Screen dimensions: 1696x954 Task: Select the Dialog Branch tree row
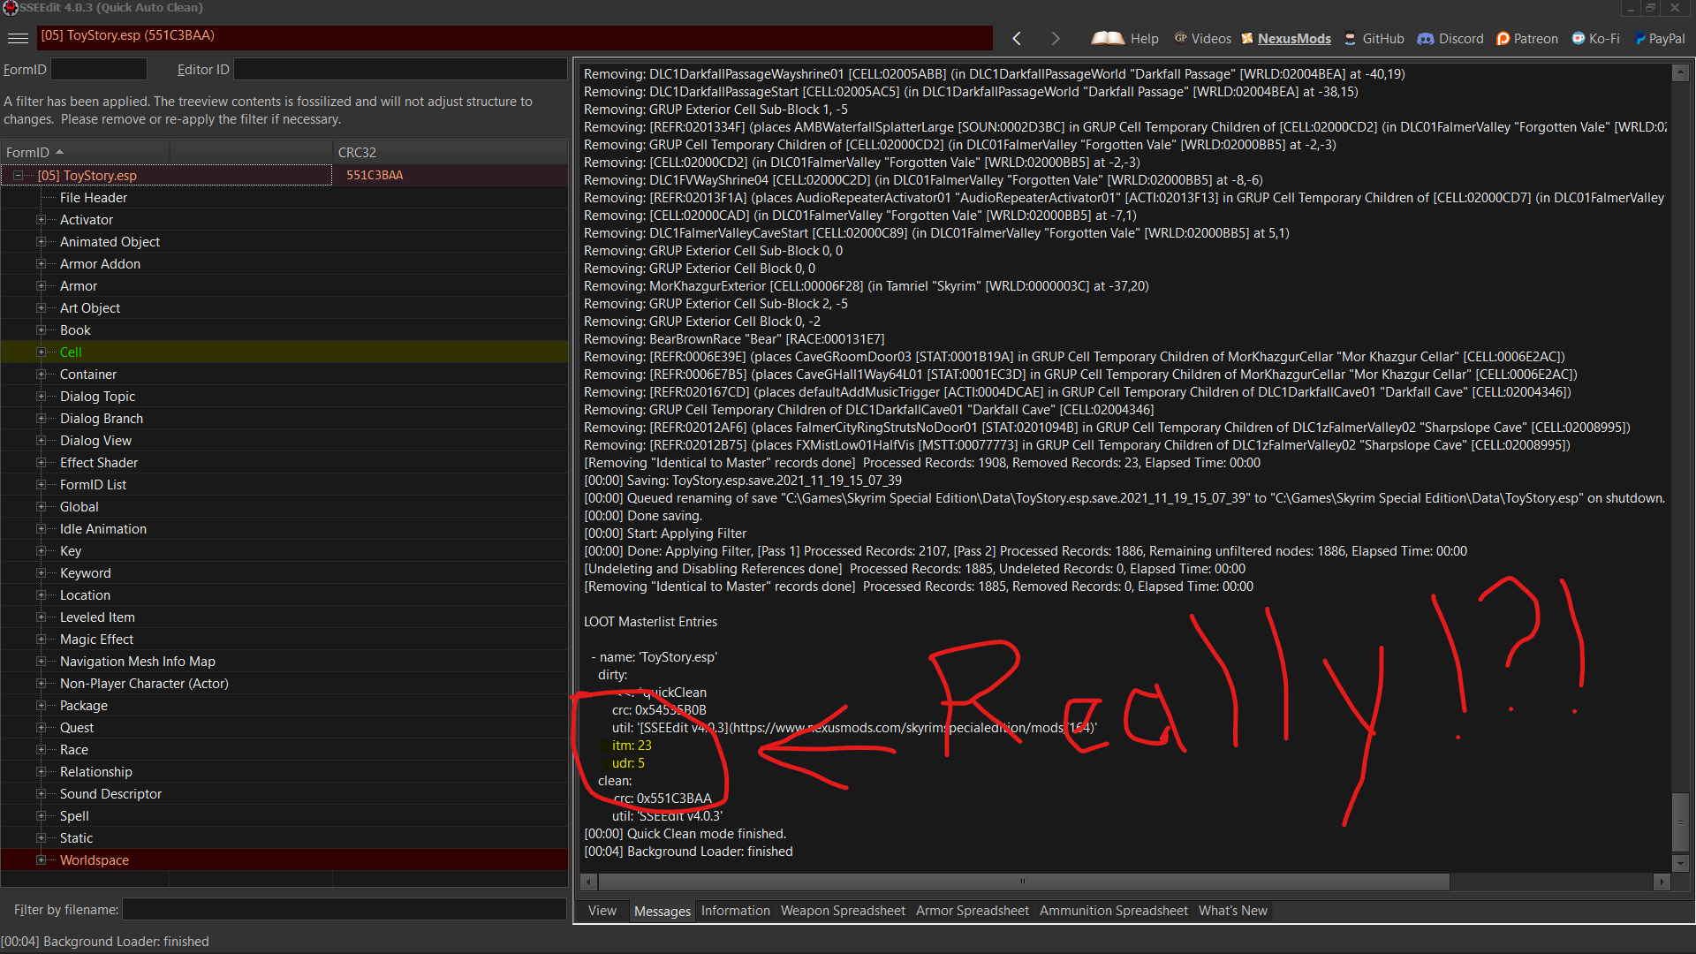284,418
